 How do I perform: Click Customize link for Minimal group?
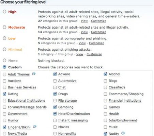pyautogui.click(x=94, y=54)
